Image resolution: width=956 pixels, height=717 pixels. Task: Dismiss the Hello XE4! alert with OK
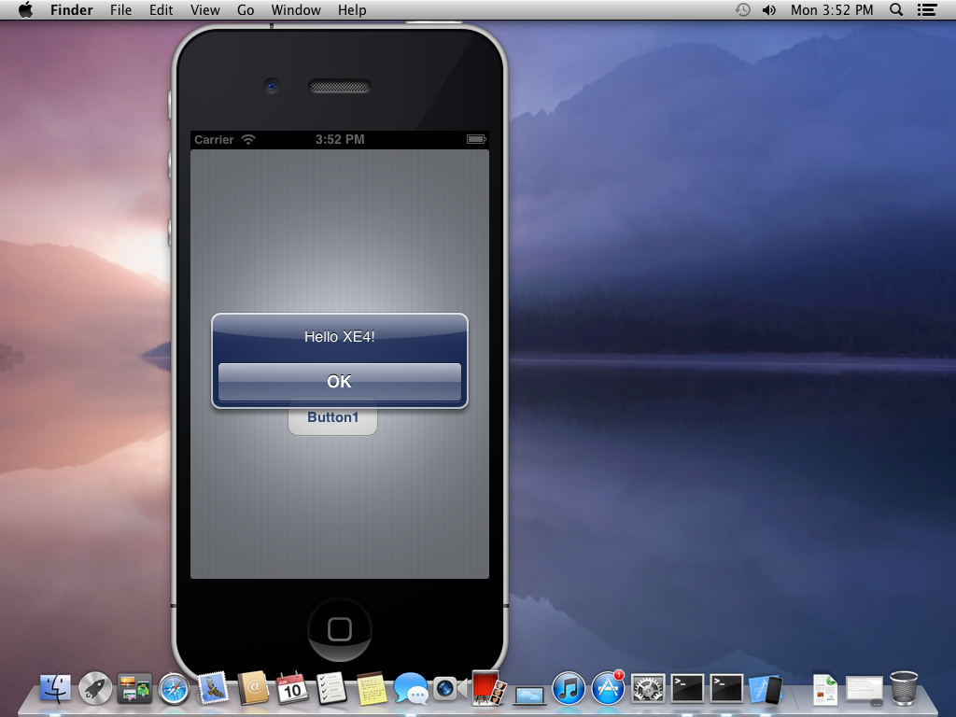(x=340, y=382)
